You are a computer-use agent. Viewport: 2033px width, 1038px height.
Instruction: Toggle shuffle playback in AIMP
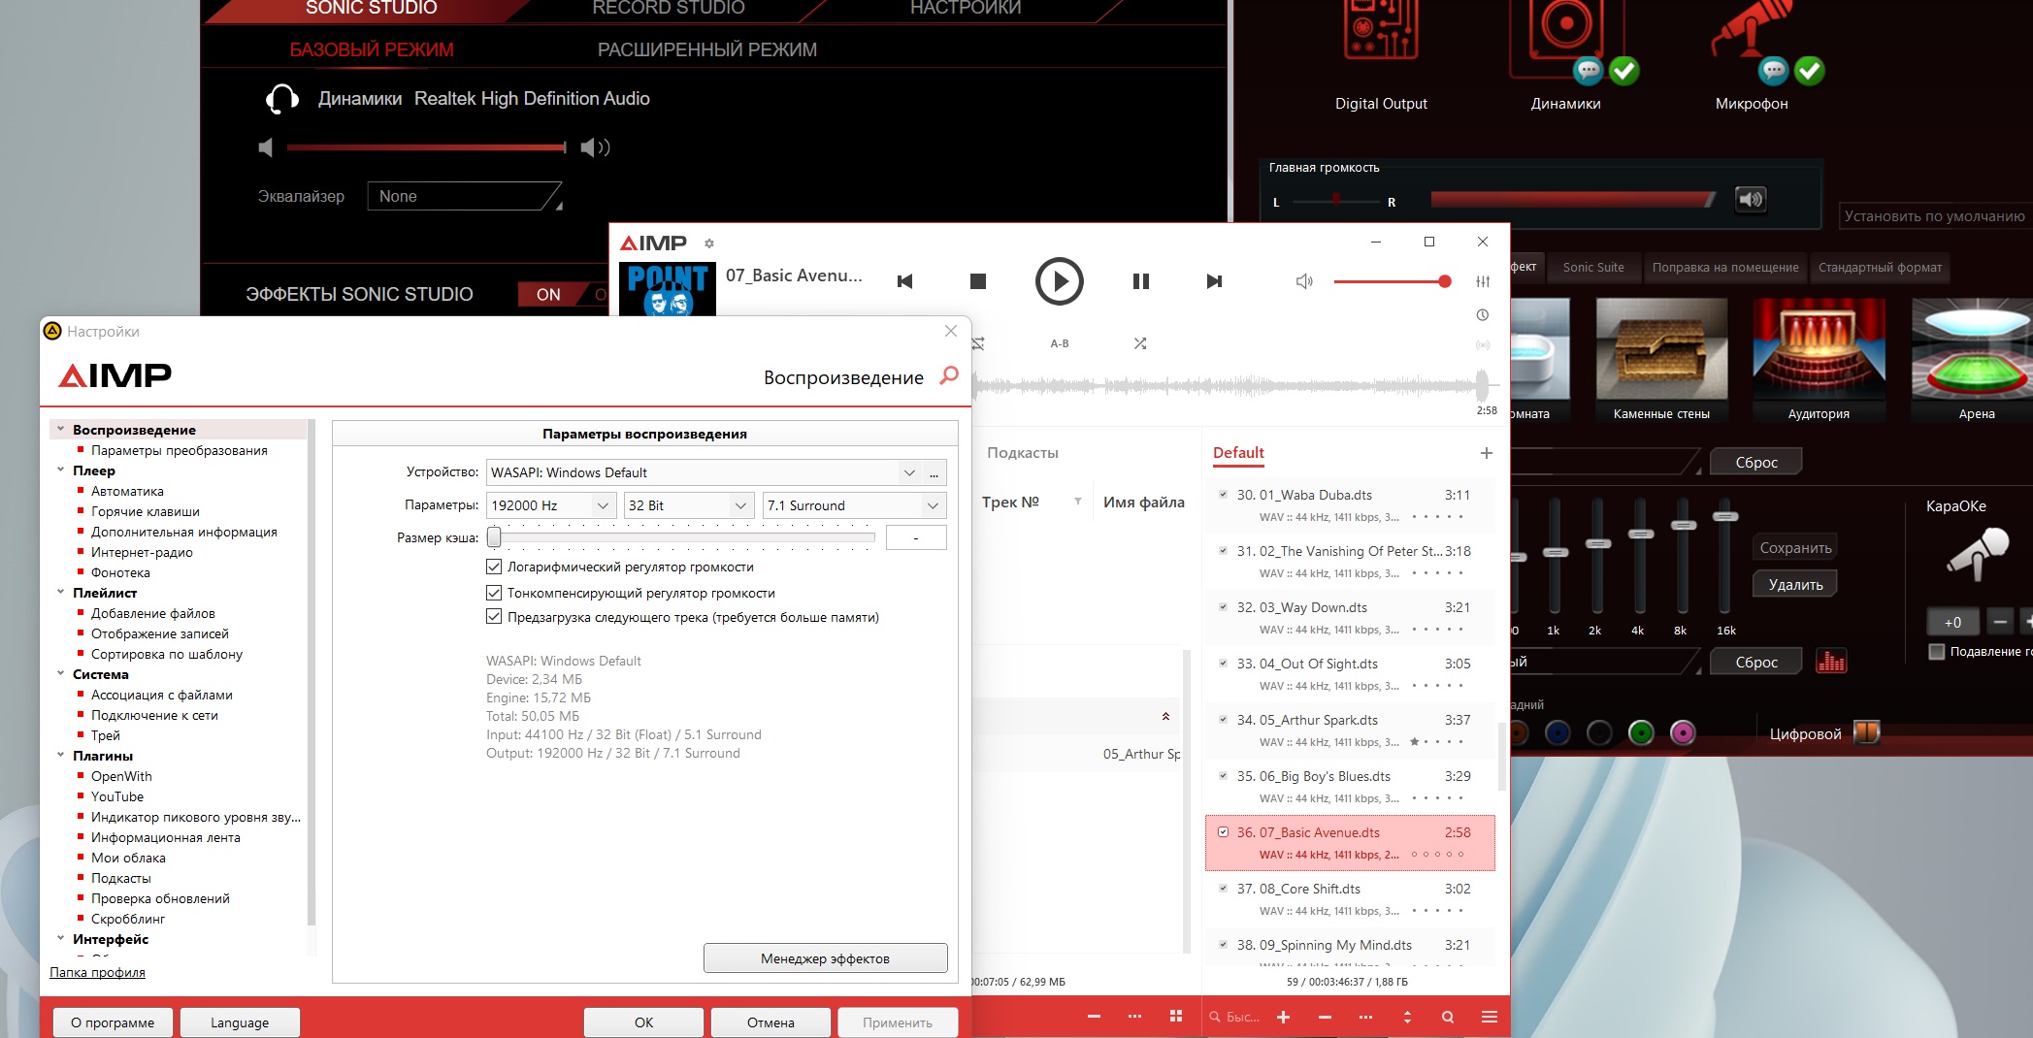point(1140,343)
